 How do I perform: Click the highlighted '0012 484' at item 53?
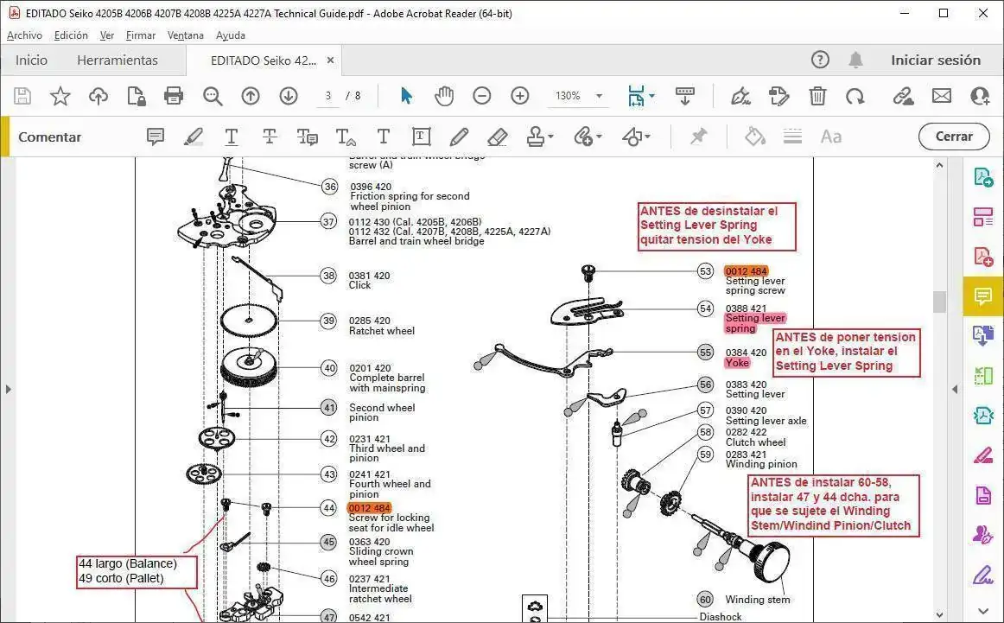click(x=746, y=270)
